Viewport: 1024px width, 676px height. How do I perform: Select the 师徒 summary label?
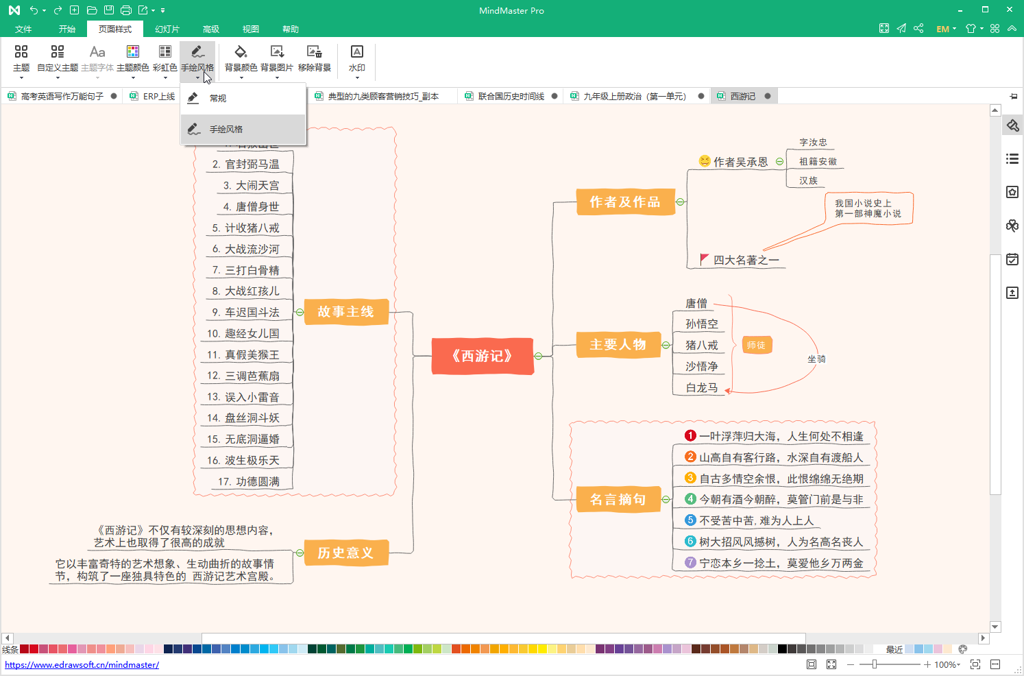point(757,345)
